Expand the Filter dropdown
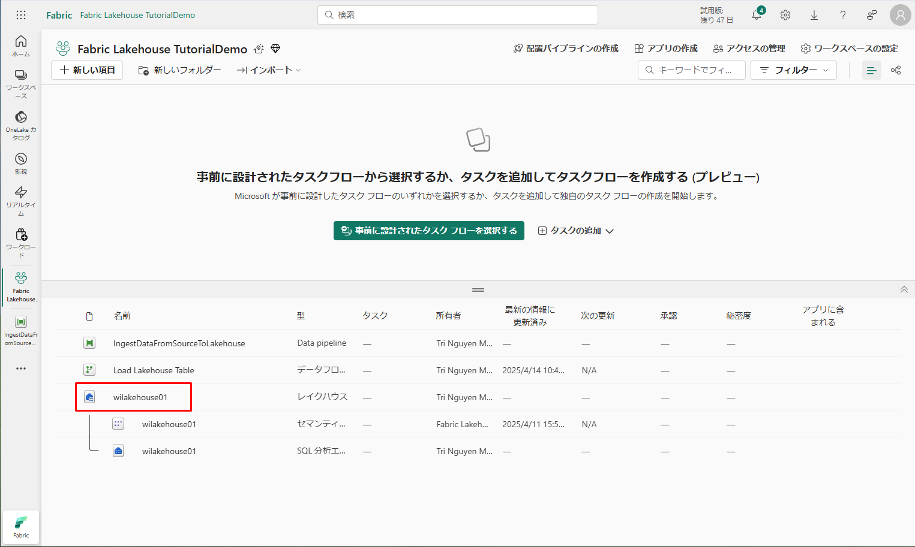Screen dimensions: 915x547 pos(793,70)
